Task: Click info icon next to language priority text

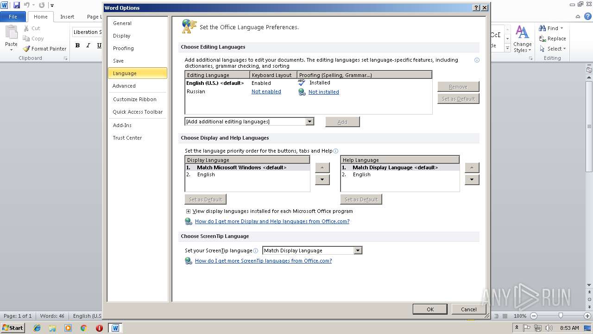Action: [336, 151]
